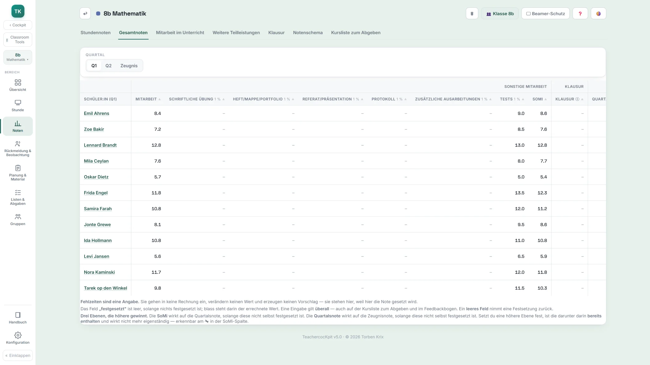Click the Klasse 8b button
Image resolution: width=650 pixels, height=365 pixels.
point(500,13)
